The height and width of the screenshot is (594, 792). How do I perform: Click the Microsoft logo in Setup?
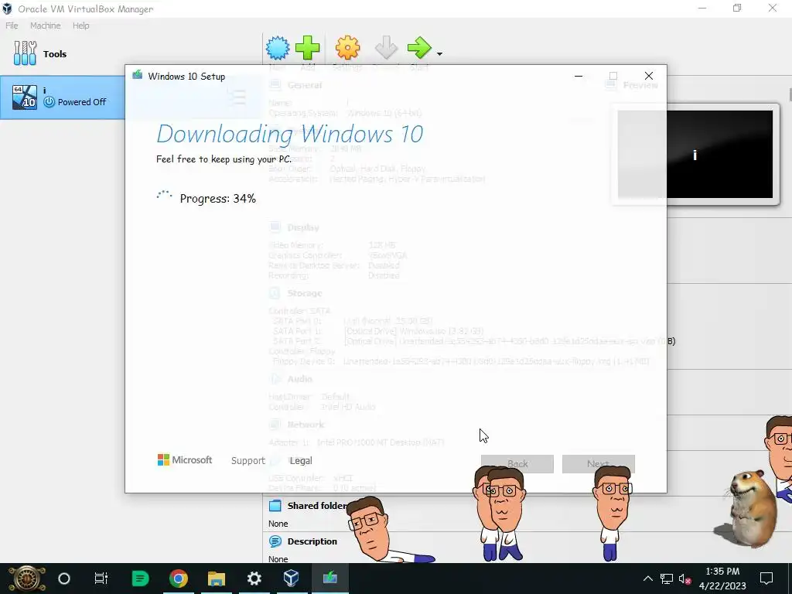click(185, 459)
